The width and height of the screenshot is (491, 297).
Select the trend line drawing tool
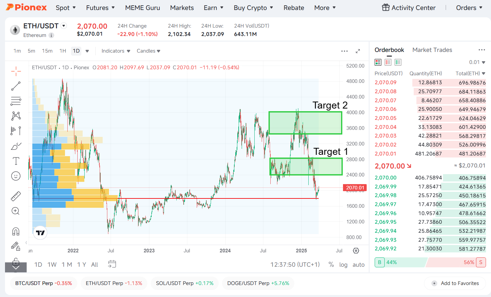click(x=16, y=86)
